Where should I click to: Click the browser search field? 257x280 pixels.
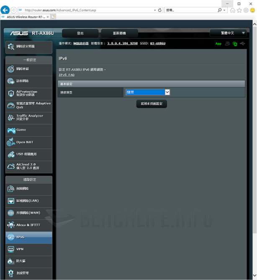click(x=190, y=10)
